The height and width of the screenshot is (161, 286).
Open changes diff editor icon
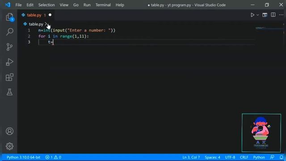(265, 15)
